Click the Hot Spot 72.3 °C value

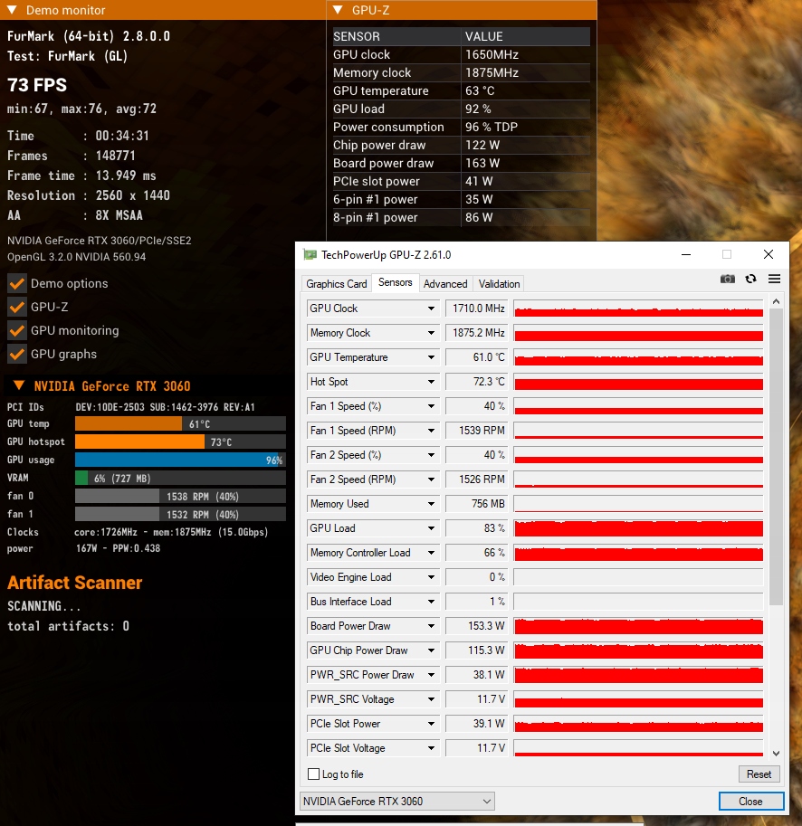[x=477, y=382]
